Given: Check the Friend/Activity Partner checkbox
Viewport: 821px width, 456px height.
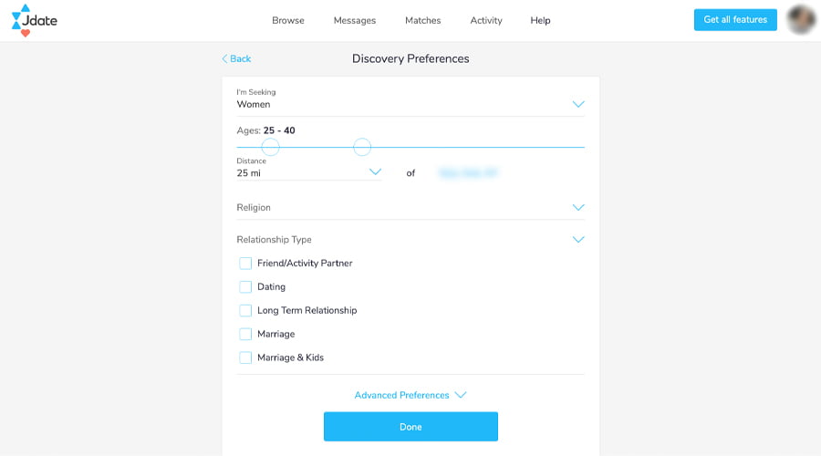Looking at the screenshot, I should [x=245, y=264].
